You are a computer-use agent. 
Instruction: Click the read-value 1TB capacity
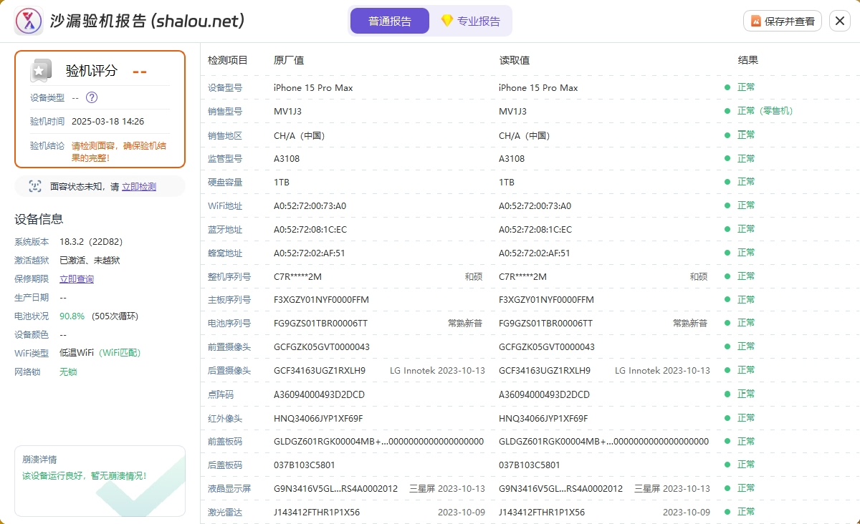[507, 182]
